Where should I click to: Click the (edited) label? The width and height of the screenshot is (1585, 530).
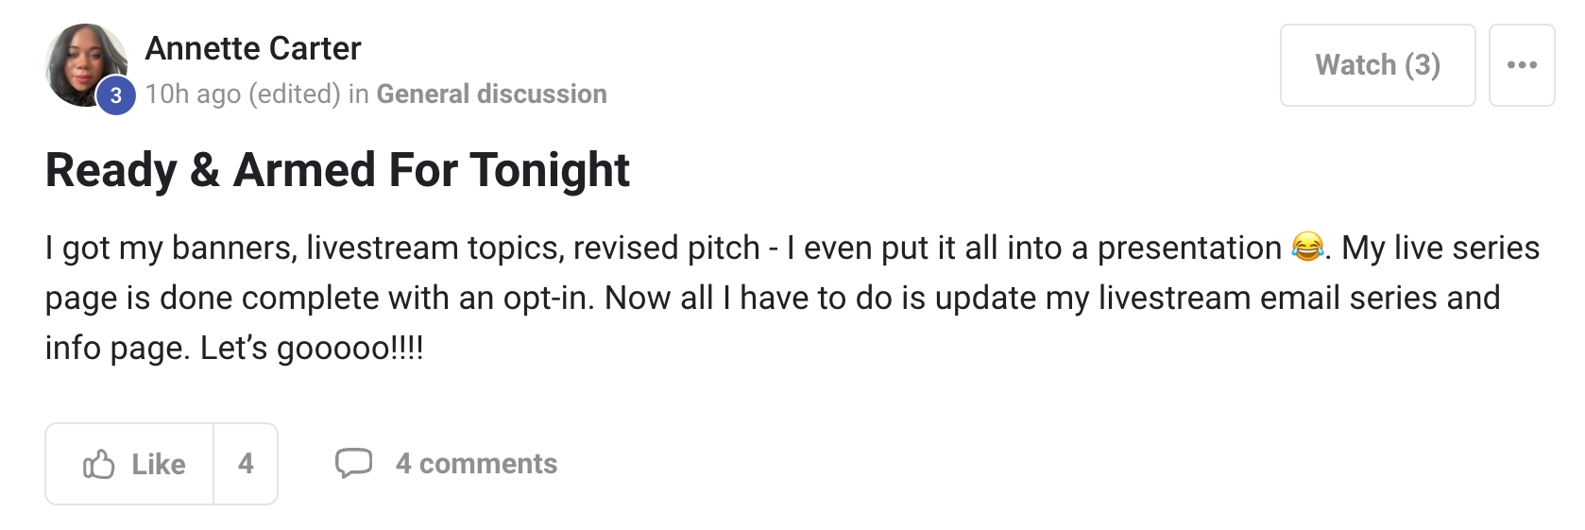(295, 94)
